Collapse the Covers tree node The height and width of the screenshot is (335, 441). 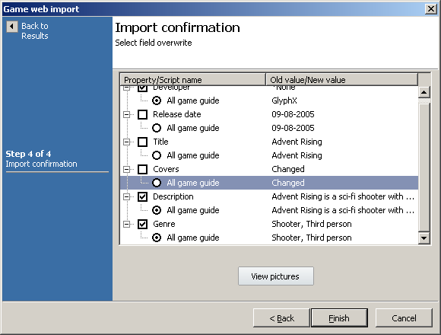126,169
